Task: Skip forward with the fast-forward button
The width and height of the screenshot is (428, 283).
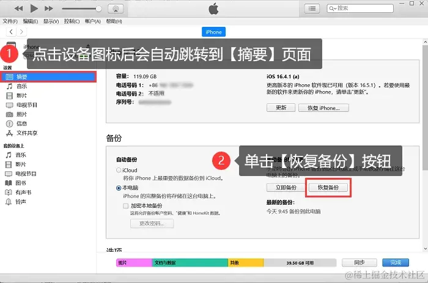Action: (x=48, y=9)
